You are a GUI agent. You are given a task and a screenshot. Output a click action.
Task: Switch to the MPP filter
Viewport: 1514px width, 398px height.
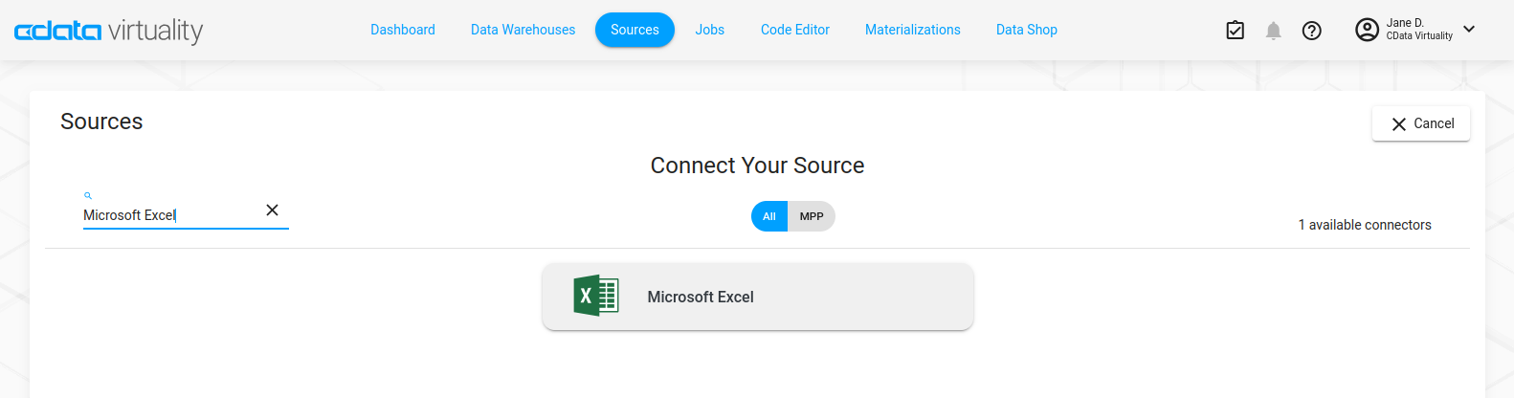coord(812,216)
